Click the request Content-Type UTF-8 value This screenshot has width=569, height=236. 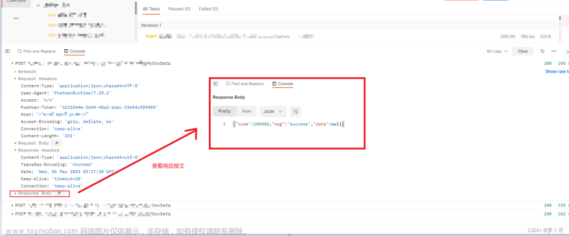(x=98, y=86)
